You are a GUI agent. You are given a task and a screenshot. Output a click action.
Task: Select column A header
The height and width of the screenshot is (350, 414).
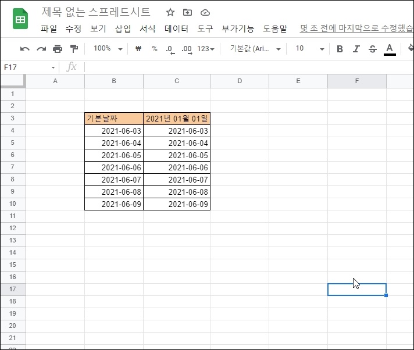[55, 81]
